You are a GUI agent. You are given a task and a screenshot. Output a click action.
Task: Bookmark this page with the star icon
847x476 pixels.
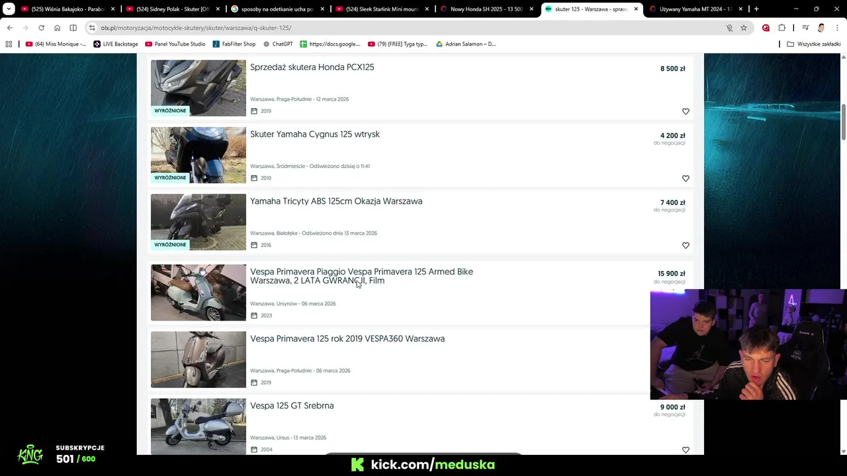tap(744, 28)
